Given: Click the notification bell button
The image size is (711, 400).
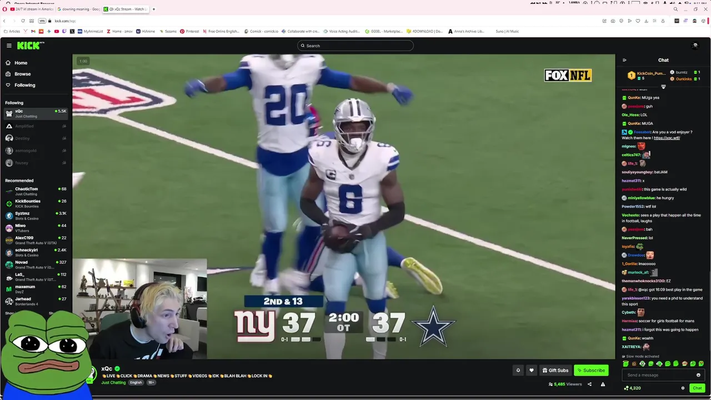Looking at the screenshot, I should click(x=518, y=371).
